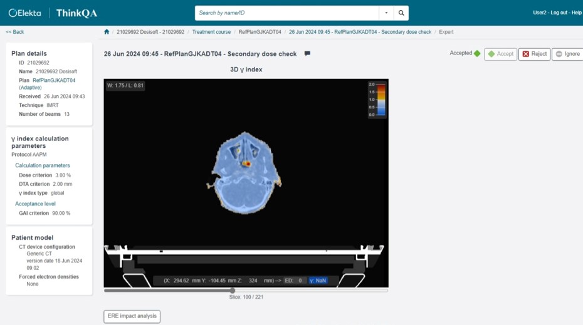The image size is (583, 325).
Task: Click the Accept button
Action: (500, 54)
